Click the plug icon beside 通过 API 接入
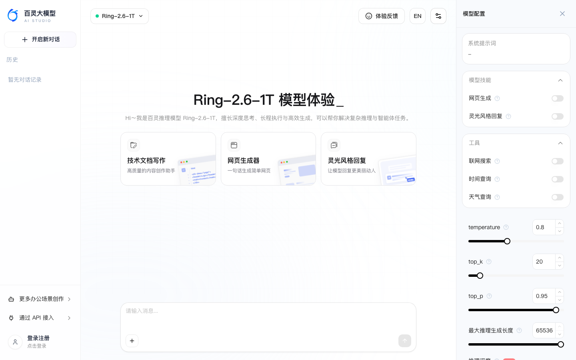Viewport: 576px width, 360px height. [11, 318]
